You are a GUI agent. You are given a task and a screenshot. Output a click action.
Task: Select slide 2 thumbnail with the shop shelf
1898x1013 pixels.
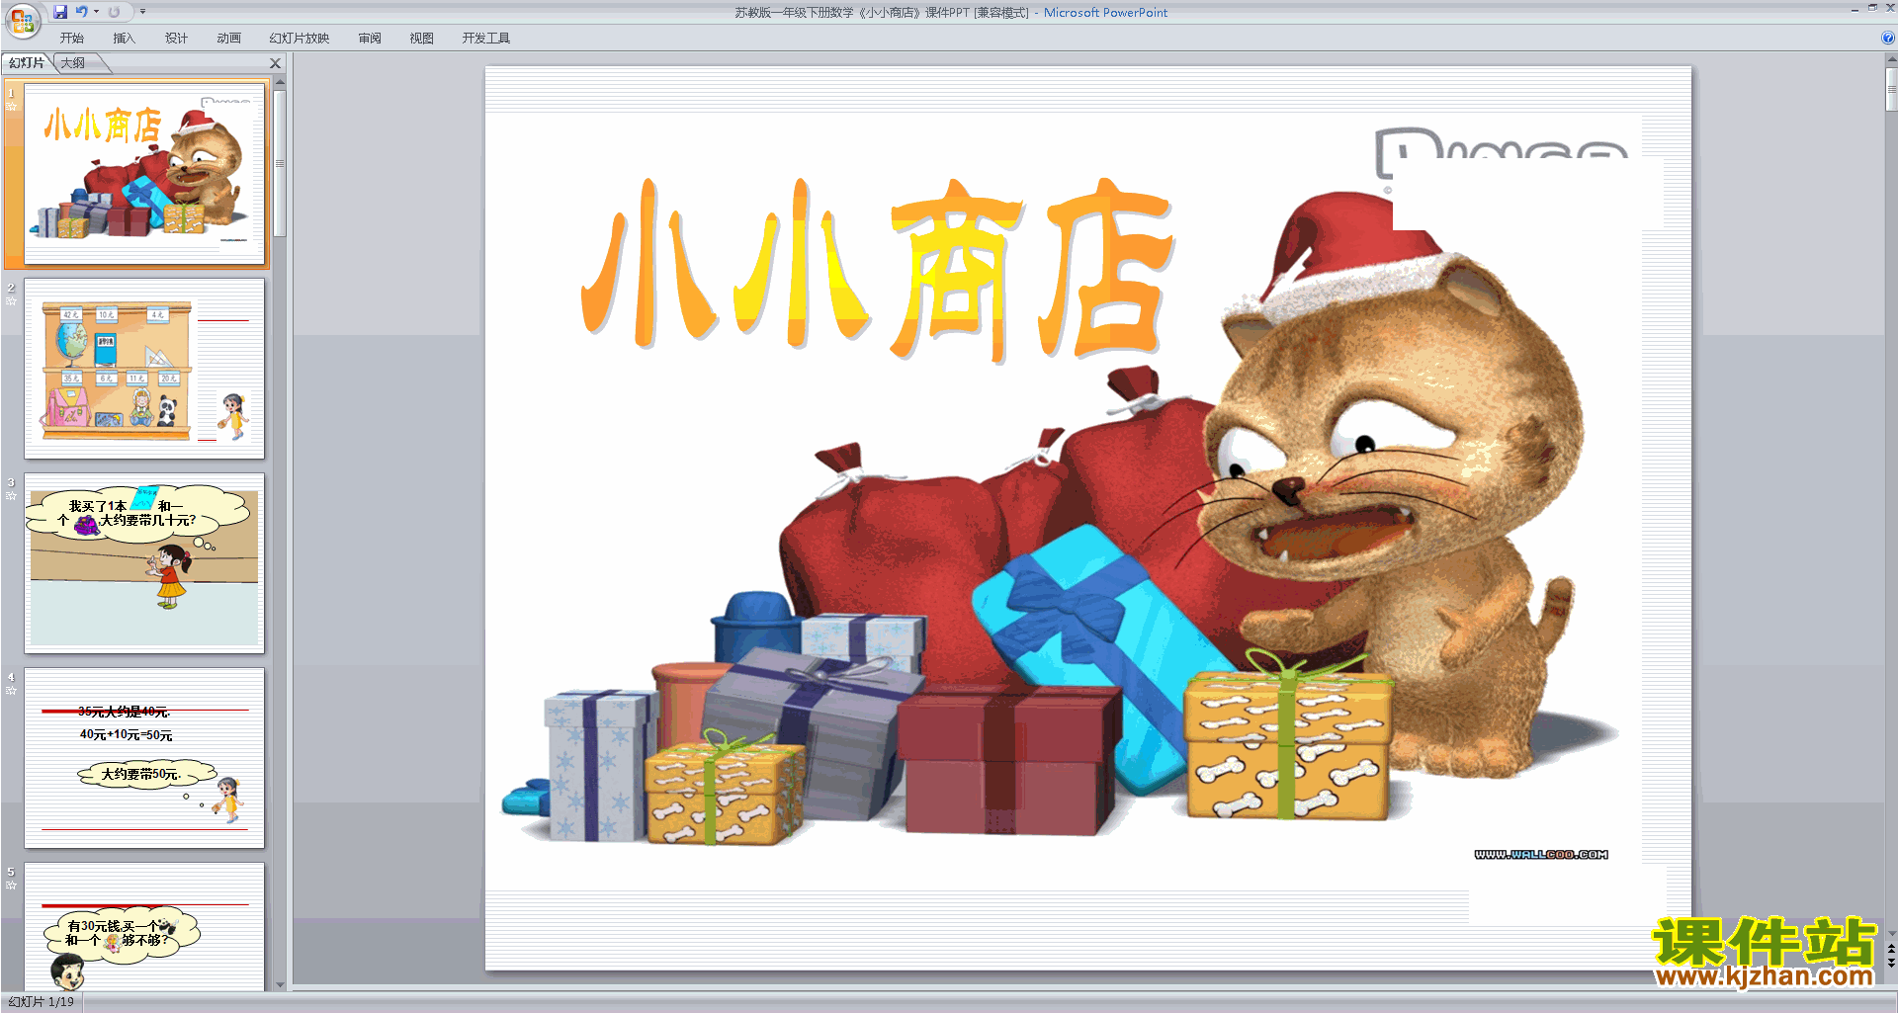tap(144, 369)
